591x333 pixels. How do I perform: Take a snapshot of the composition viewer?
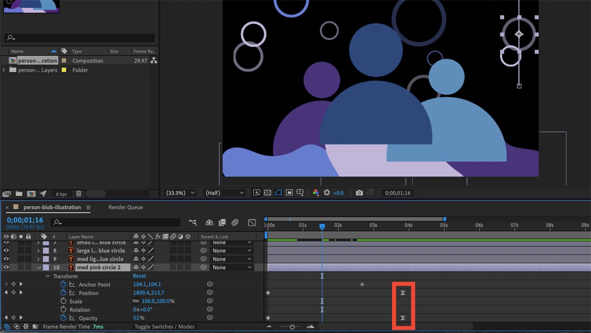point(359,193)
